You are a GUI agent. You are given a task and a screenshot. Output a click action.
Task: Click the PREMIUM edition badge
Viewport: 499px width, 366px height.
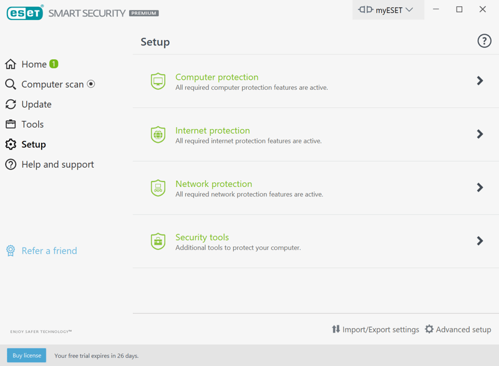click(x=144, y=13)
